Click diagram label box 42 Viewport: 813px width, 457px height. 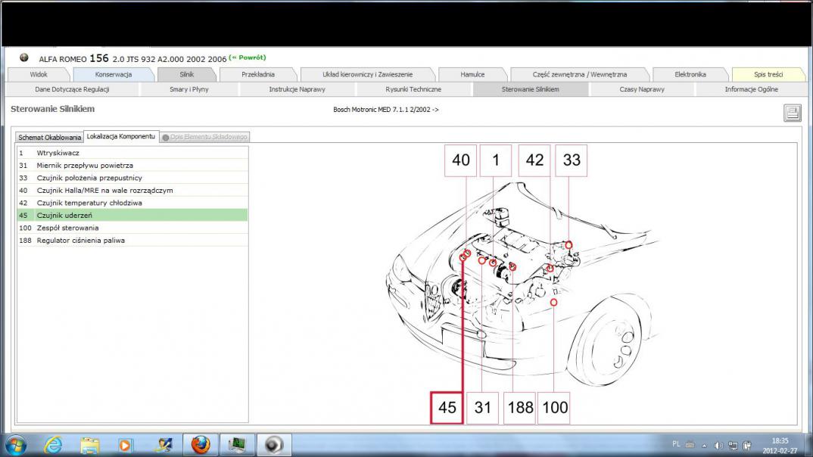[534, 160]
